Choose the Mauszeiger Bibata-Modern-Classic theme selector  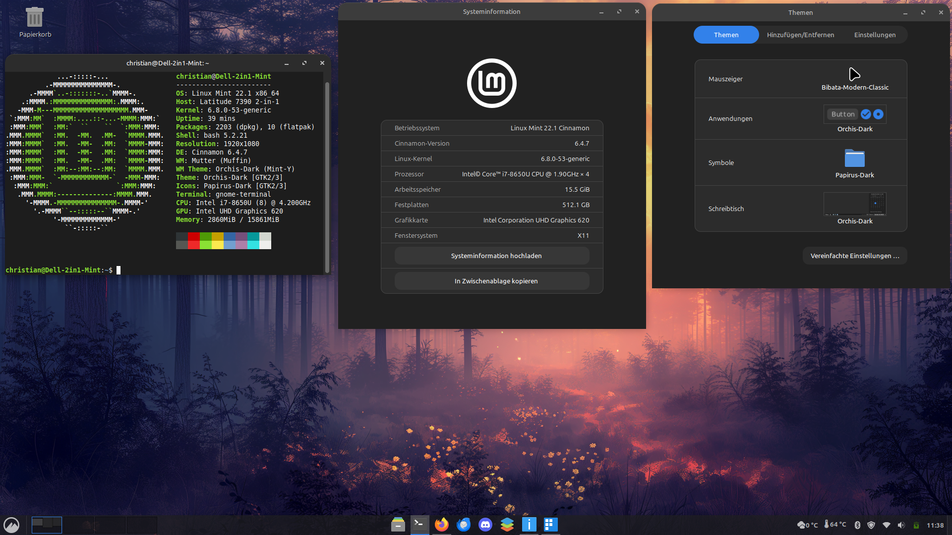coord(854,79)
